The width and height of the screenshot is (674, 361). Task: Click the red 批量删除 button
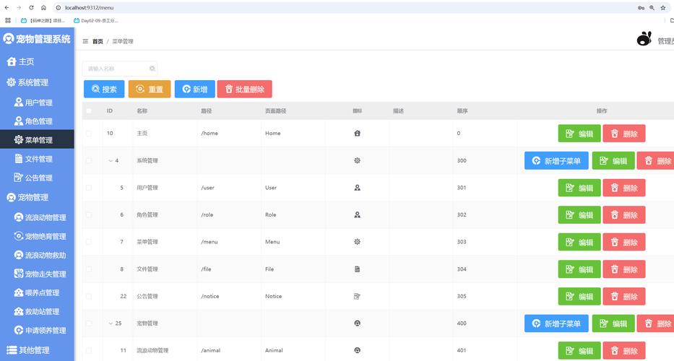(244, 90)
